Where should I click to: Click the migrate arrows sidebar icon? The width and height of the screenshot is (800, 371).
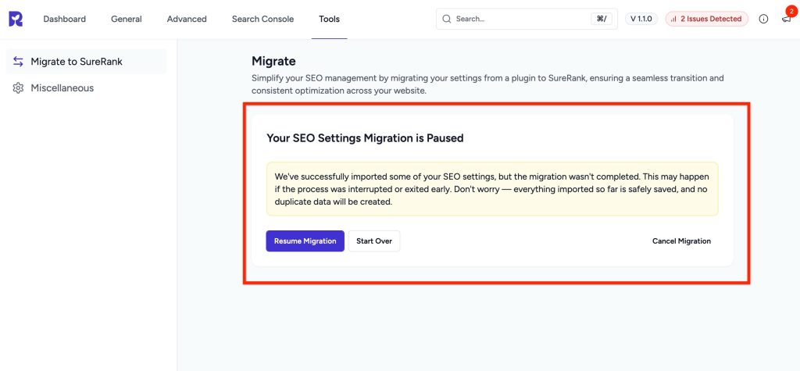coord(19,61)
